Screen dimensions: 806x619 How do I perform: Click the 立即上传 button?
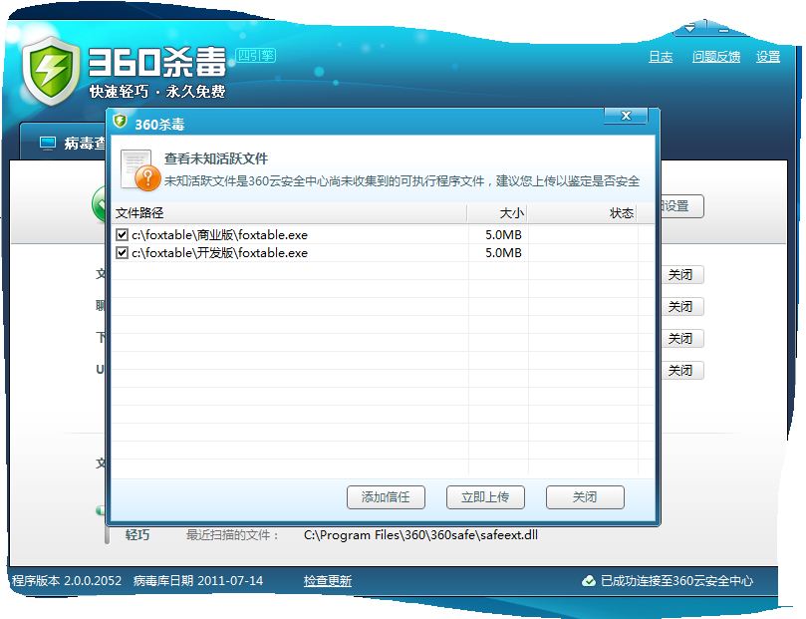(x=485, y=497)
